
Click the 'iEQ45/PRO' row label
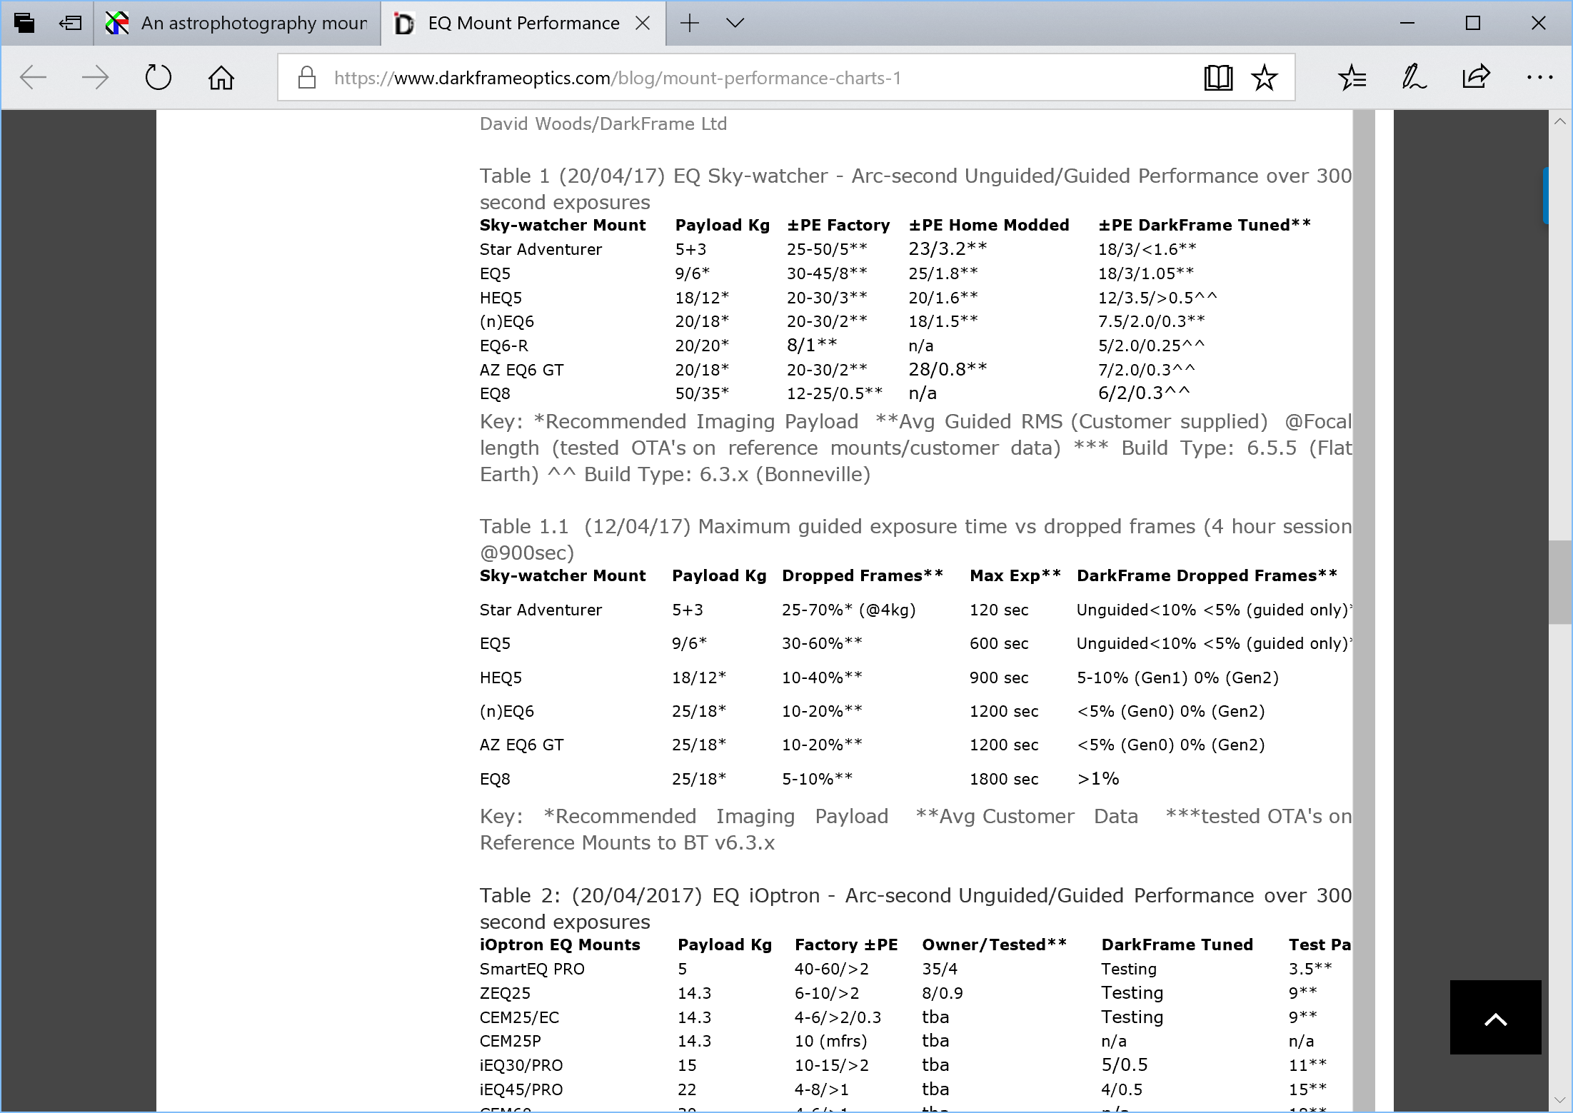click(521, 1089)
